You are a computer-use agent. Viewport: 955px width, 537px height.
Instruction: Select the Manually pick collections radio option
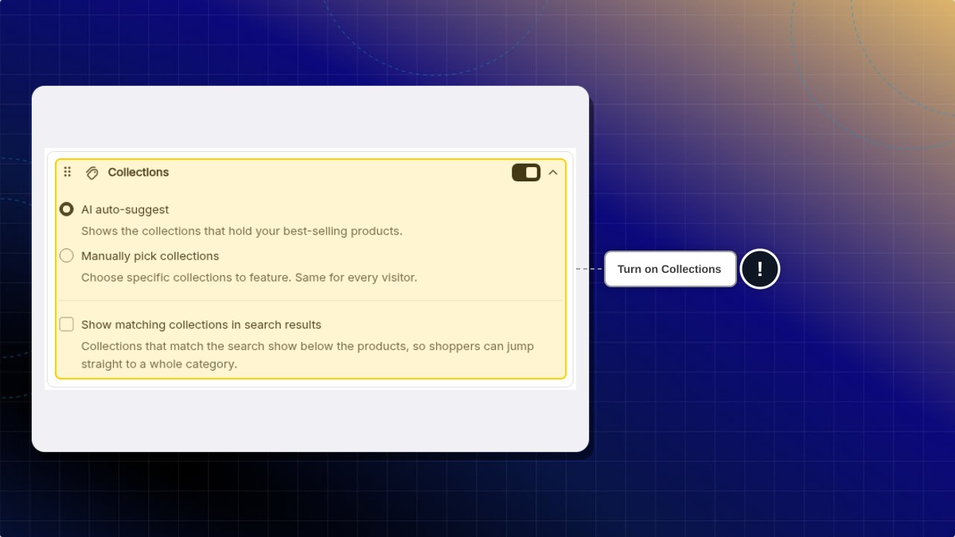pyautogui.click(x=67, y=255)
